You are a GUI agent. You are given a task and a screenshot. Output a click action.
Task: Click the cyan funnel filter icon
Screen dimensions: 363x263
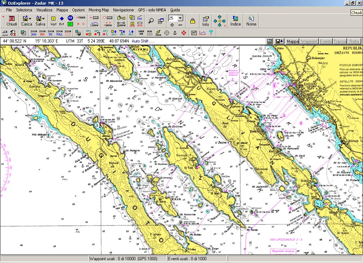211,33
